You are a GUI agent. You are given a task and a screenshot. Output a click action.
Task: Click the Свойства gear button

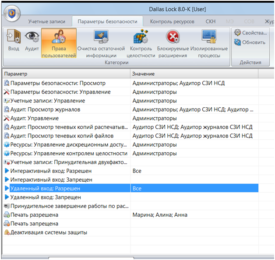[250, 33]
